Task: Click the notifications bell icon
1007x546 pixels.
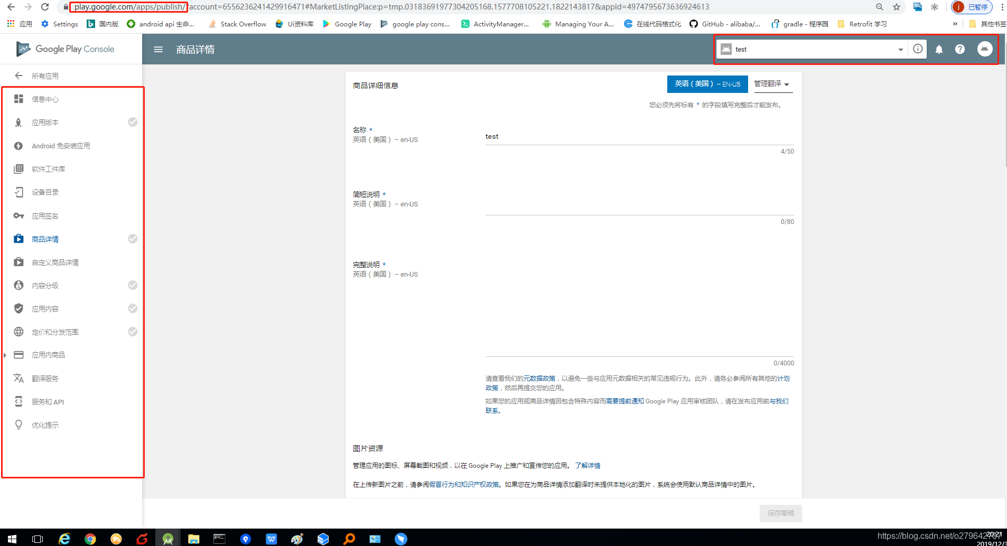Action: pos(939,49)
